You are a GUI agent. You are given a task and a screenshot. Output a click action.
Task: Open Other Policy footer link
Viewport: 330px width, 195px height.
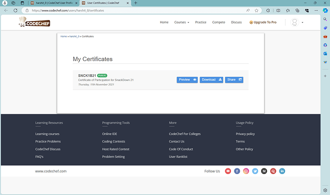point(244,149)
